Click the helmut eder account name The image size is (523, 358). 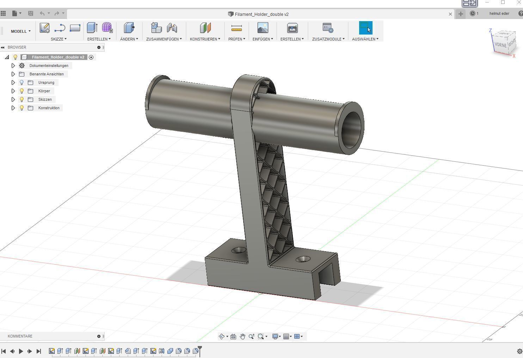click(499, 14)
